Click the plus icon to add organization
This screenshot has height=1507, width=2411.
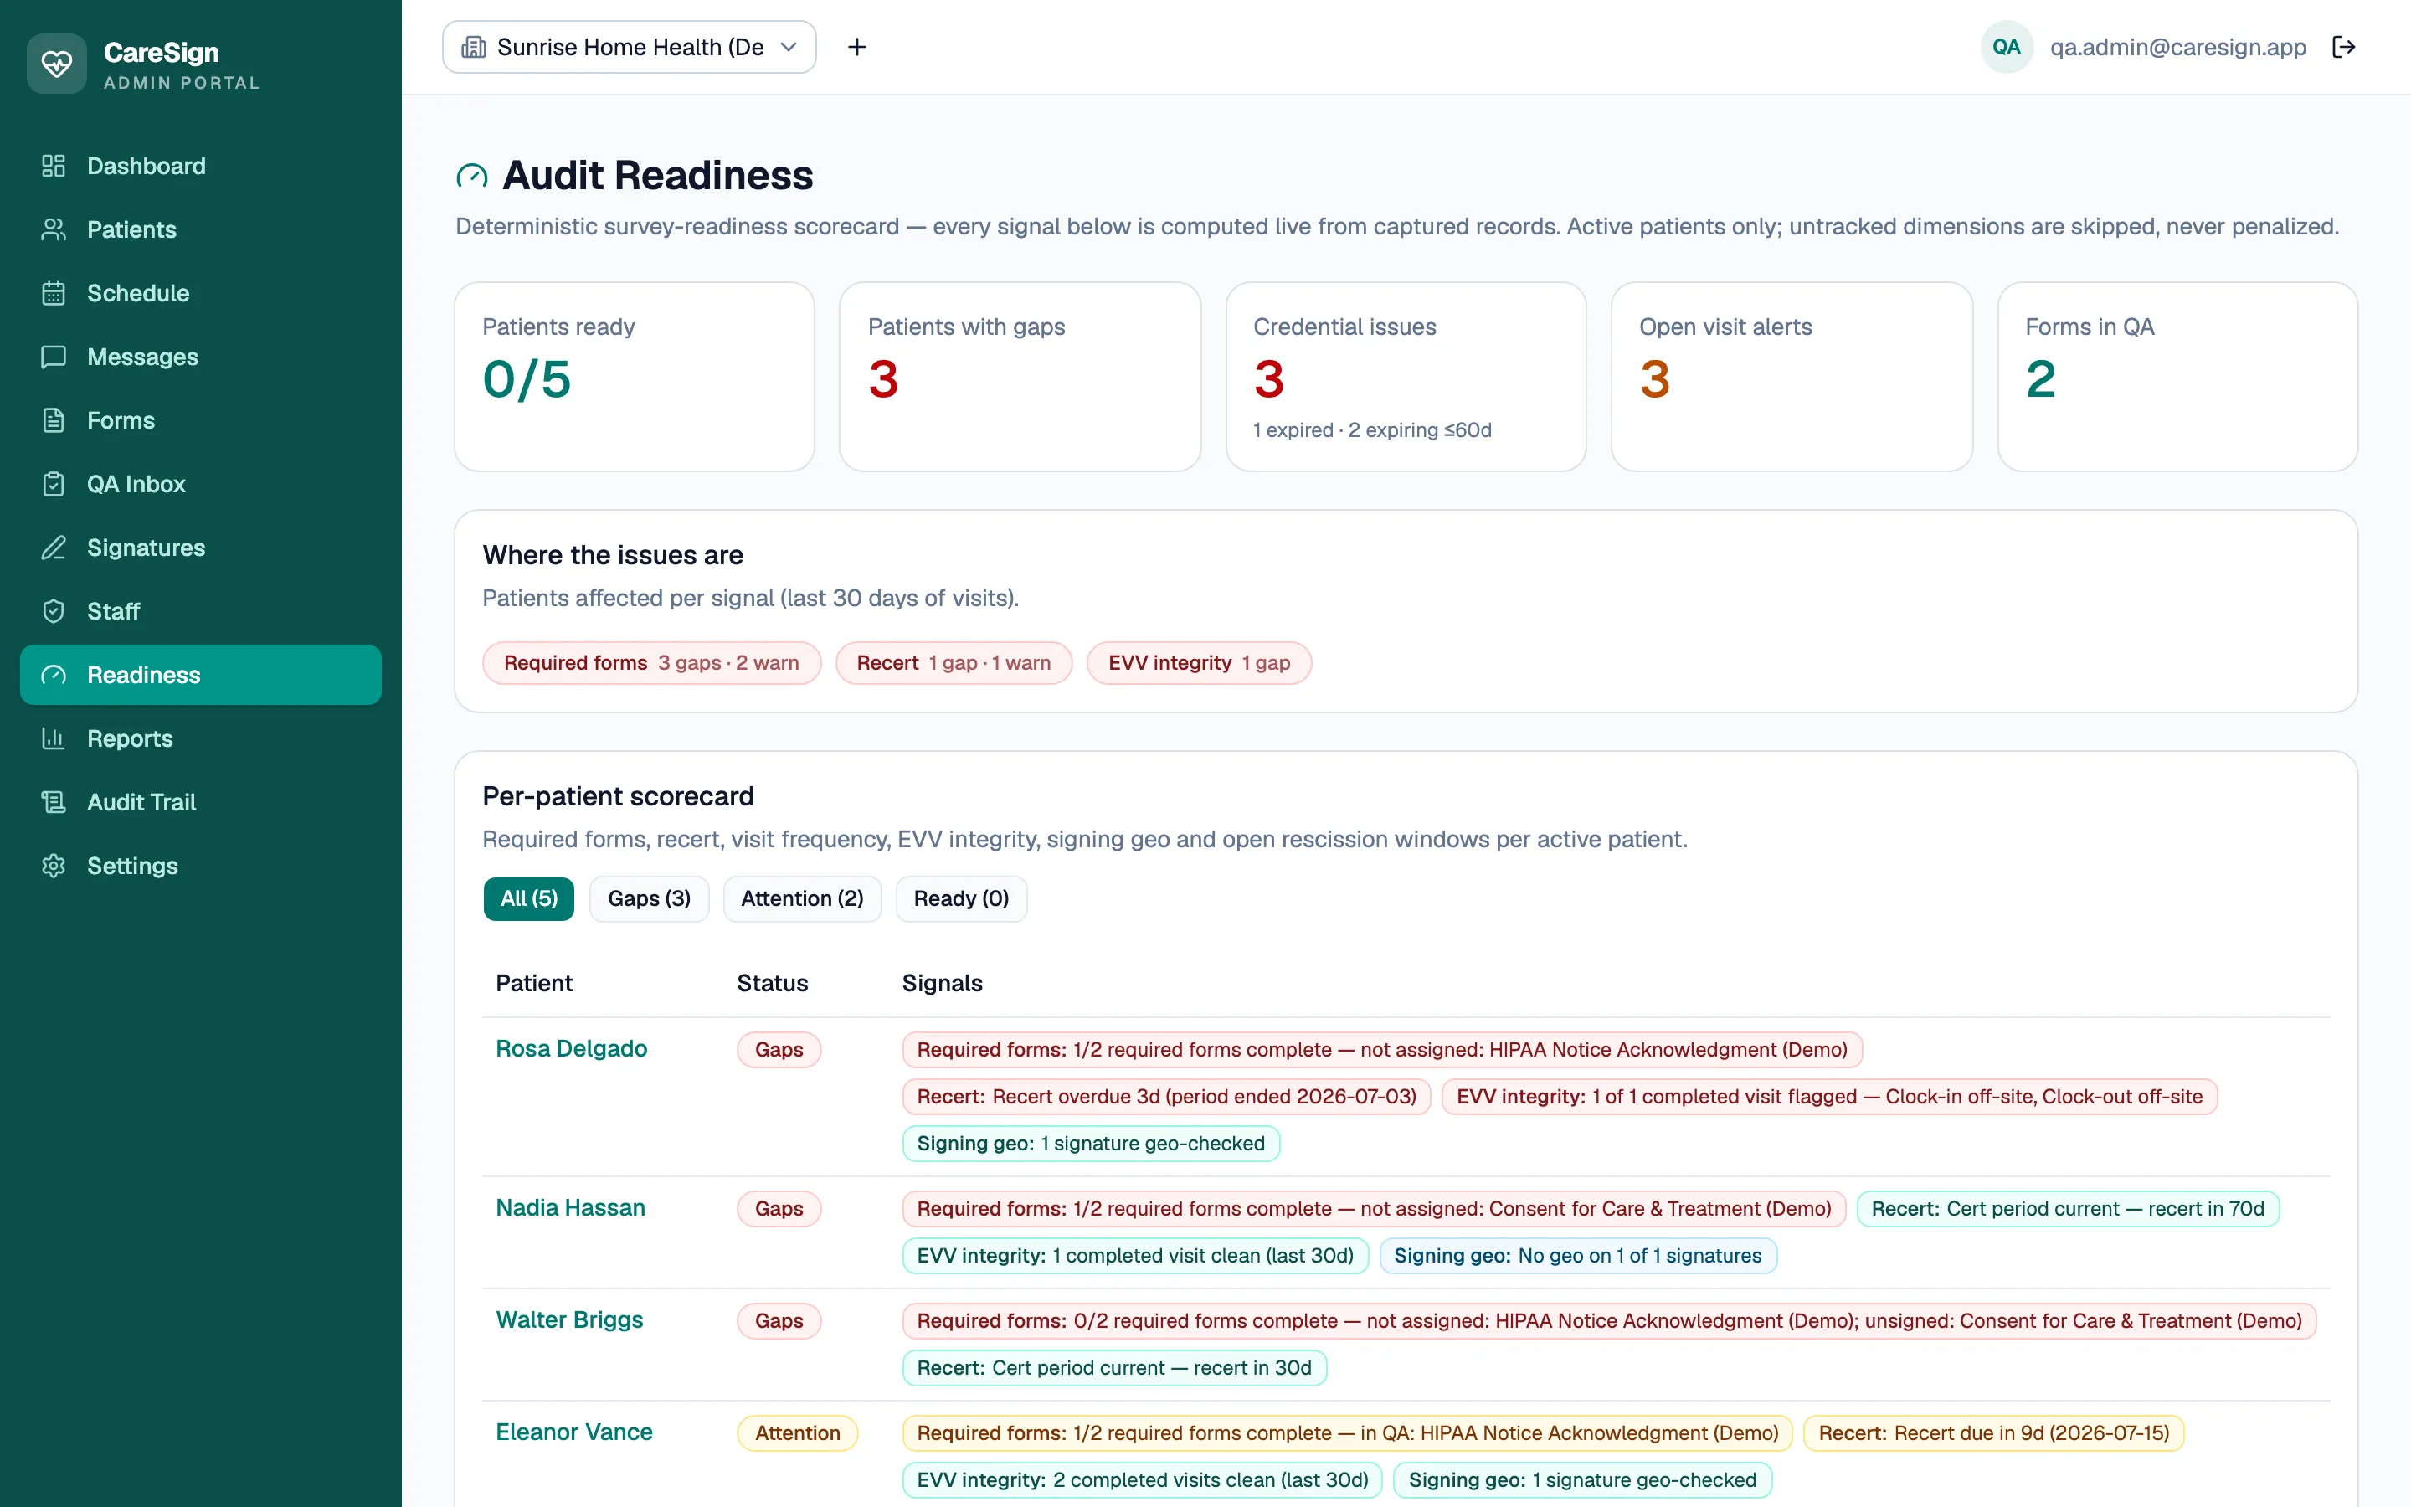(x=856, y=47)
